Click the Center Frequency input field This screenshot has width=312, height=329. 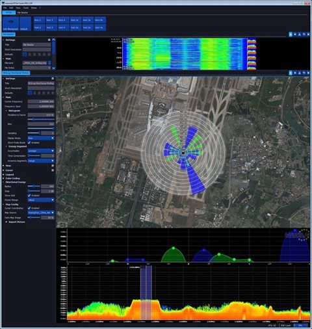pos(41,101)
